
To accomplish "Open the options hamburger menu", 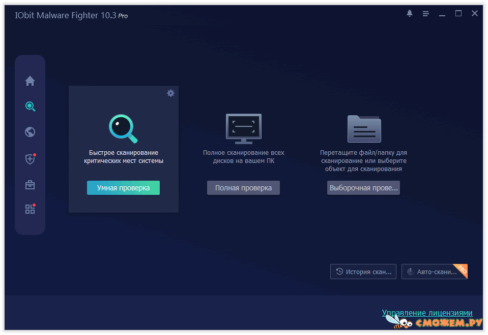I will pos(426,14).
